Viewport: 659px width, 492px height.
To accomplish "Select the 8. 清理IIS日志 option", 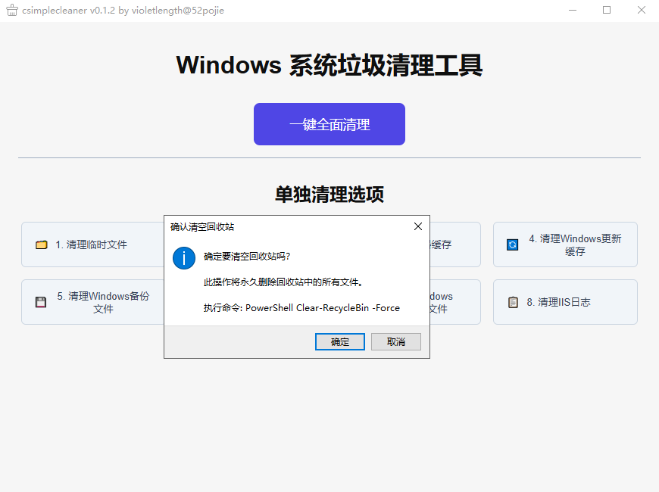I will click(565, 302).
